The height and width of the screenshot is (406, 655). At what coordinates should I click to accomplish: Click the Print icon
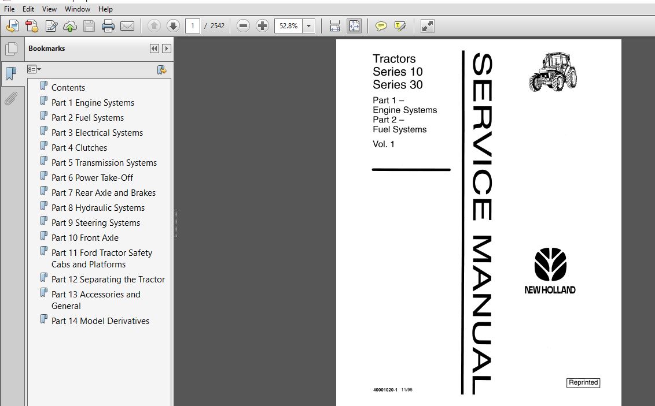(108, 26)
